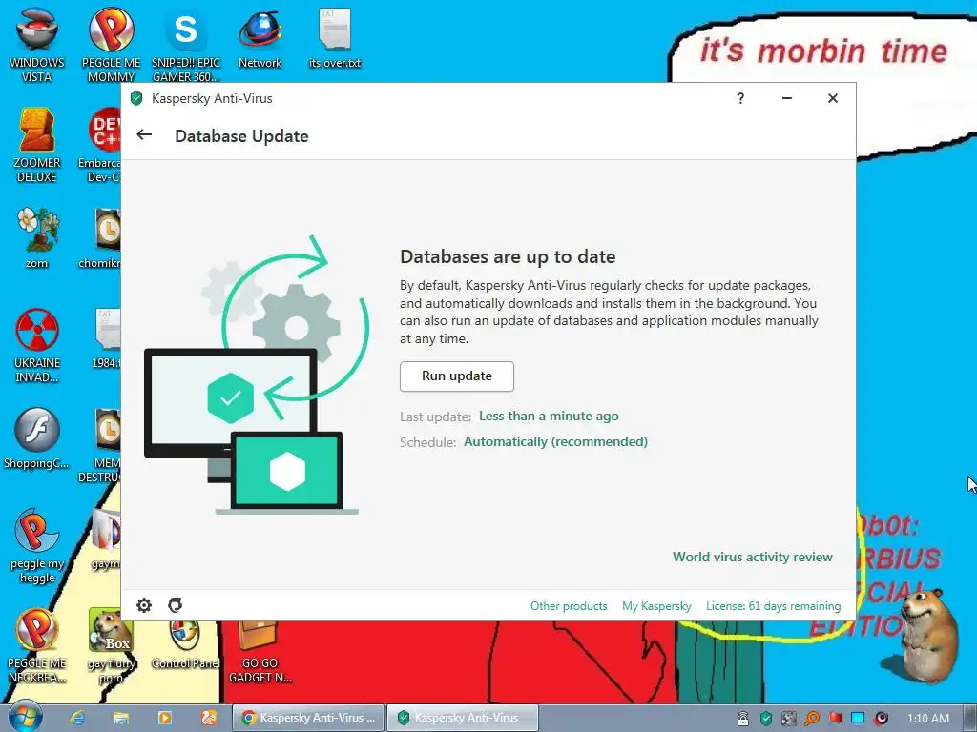Switch to the Chrome Kaspersky Anti-Virus taskbar window

308,718
